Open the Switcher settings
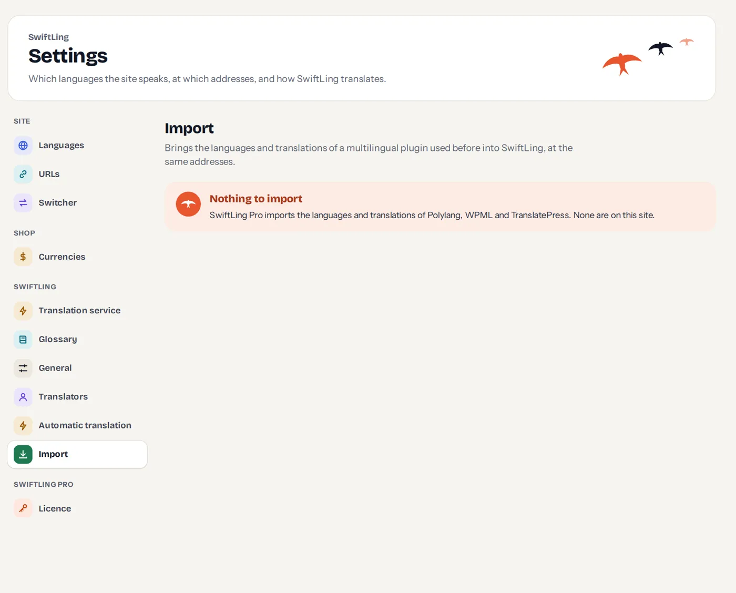The image size is (736, 593). [77, 203]
